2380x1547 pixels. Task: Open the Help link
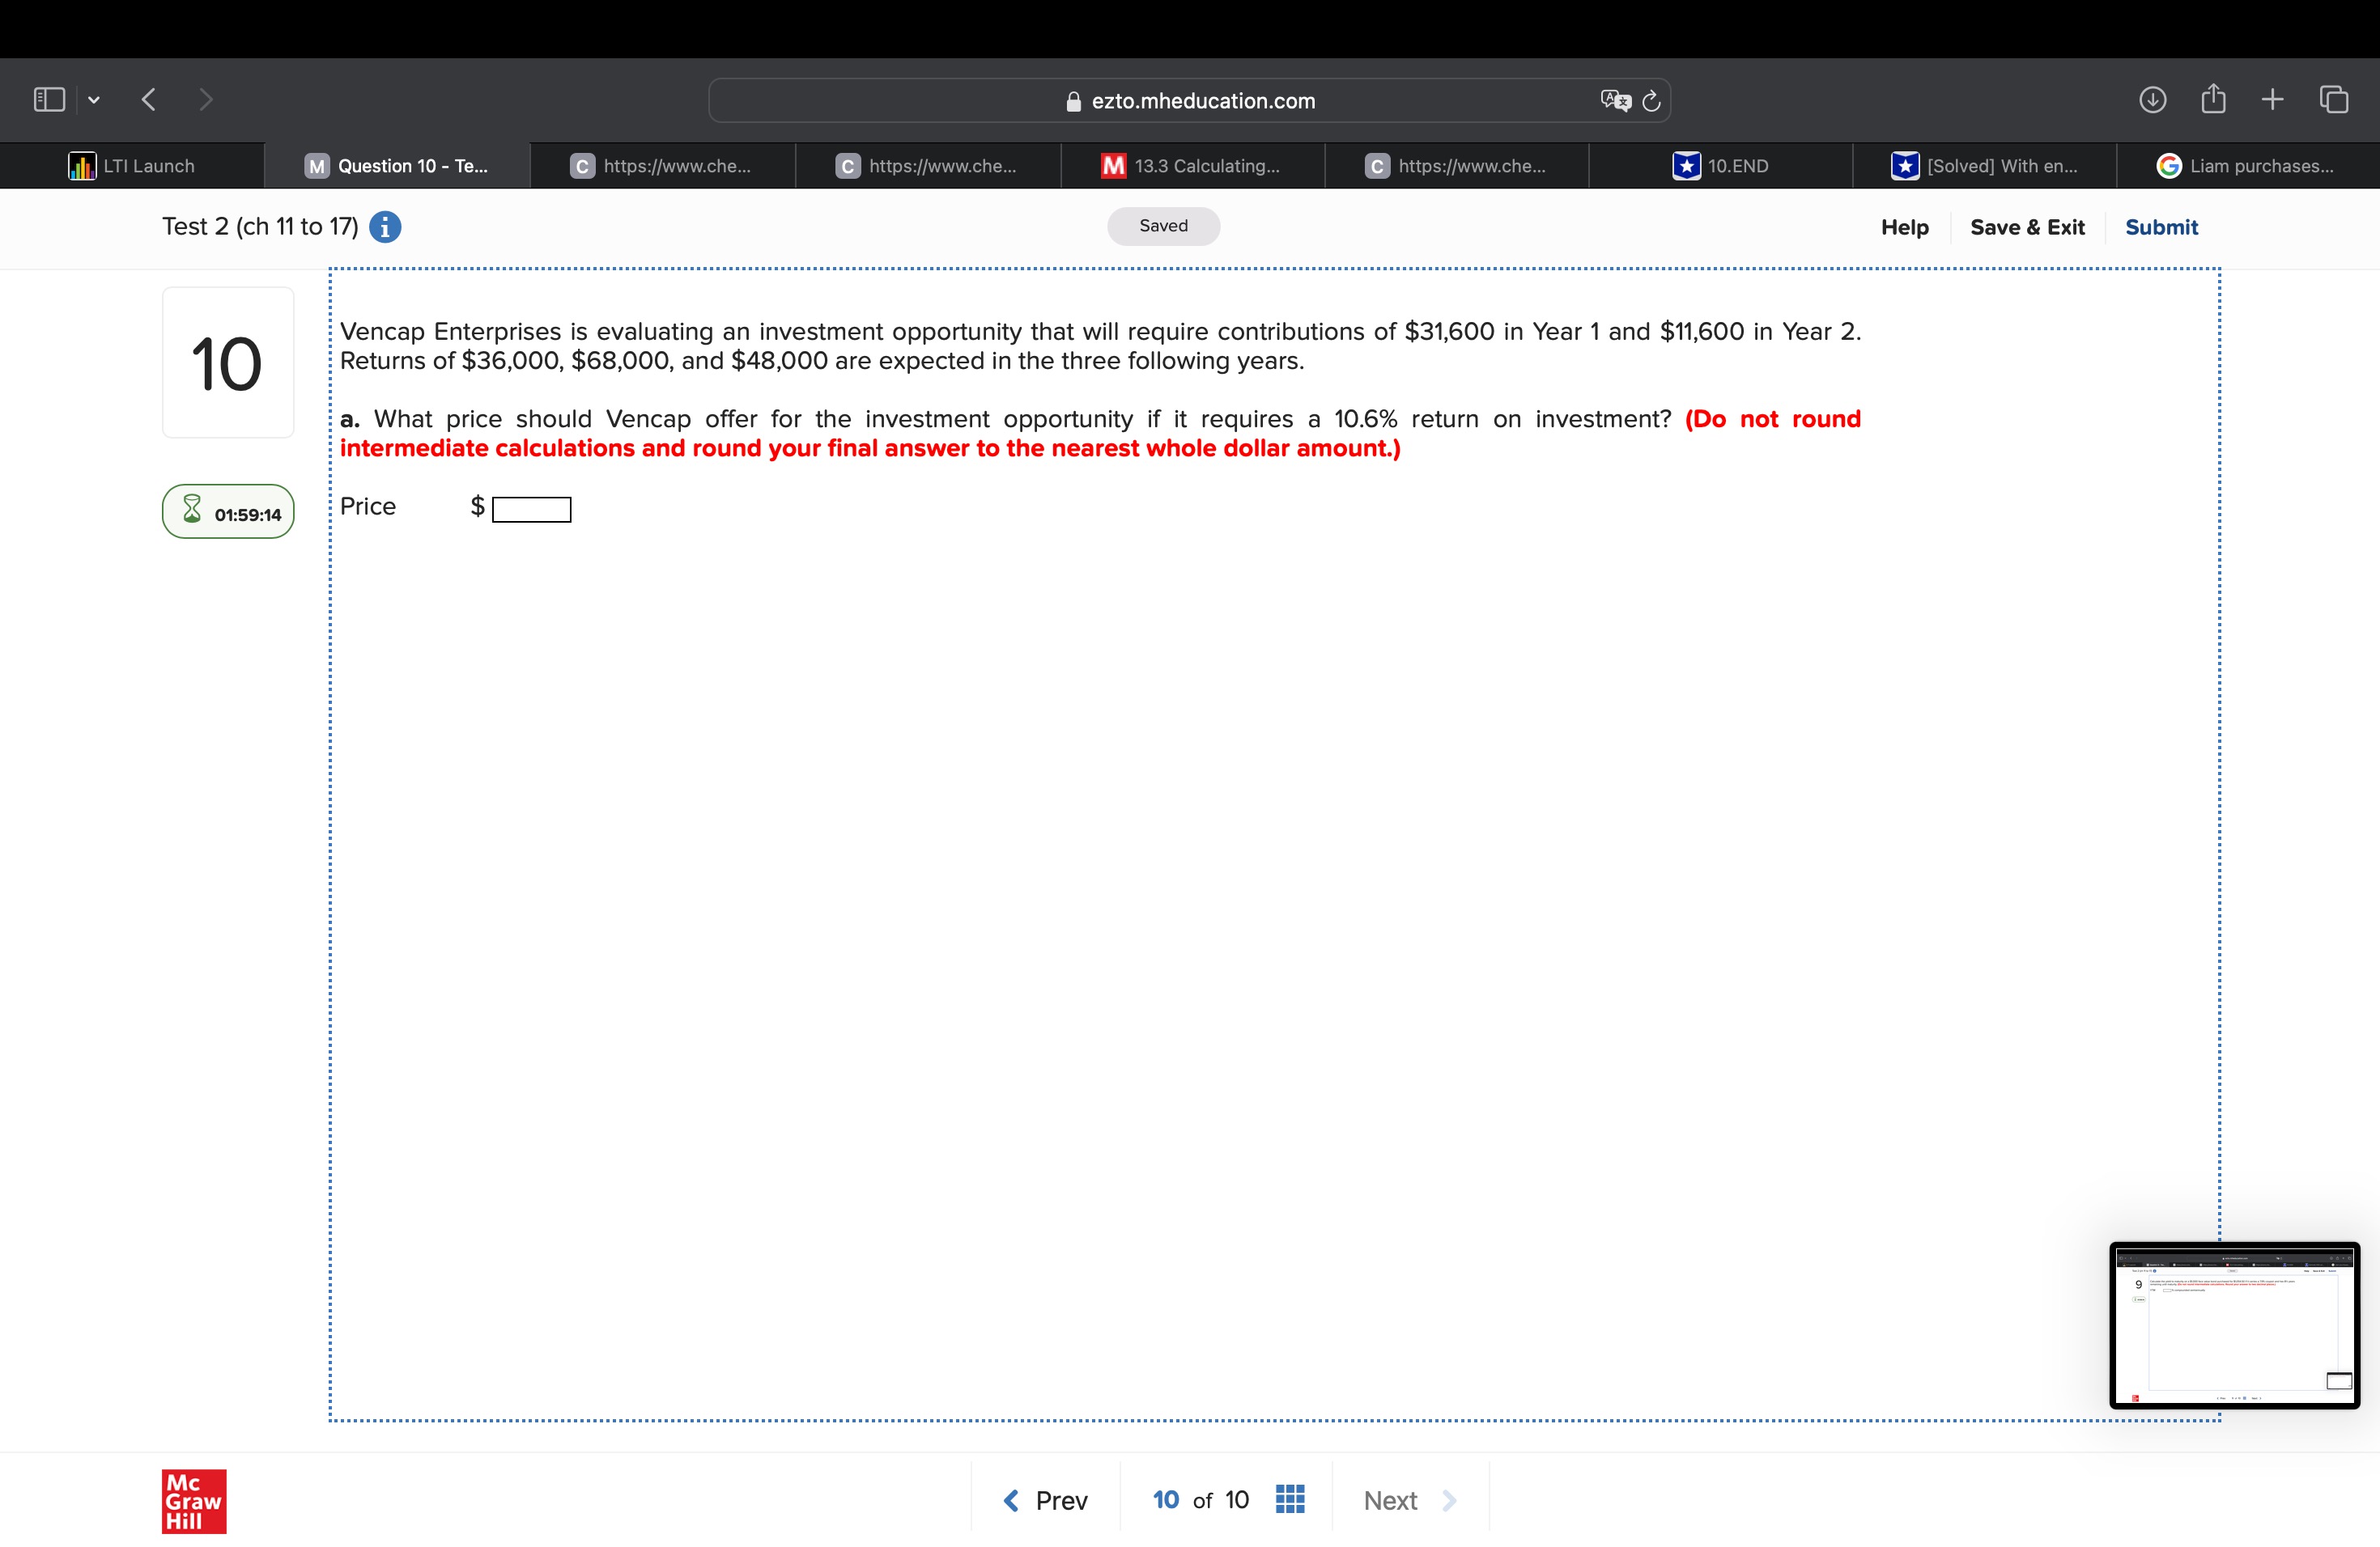point(1903,227)
